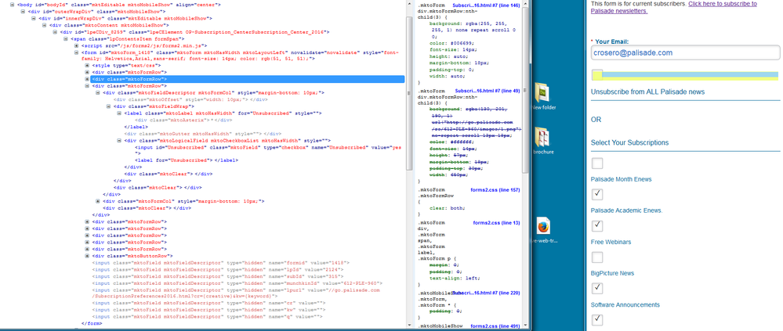Toggle checkbox directly above Palisade Month Enews label
The image size is (783, 331).
pos(597,163)
